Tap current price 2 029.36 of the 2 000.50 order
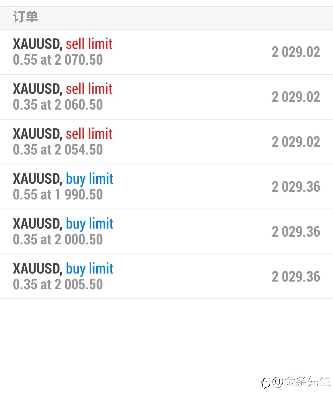This screenshot has width=333, height=400. pyautogui.click(x=296, y=232)
